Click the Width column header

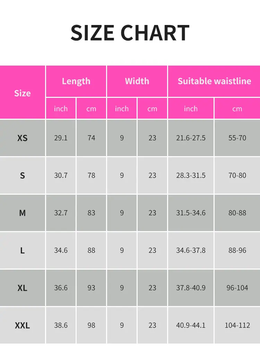click(137, 81)
